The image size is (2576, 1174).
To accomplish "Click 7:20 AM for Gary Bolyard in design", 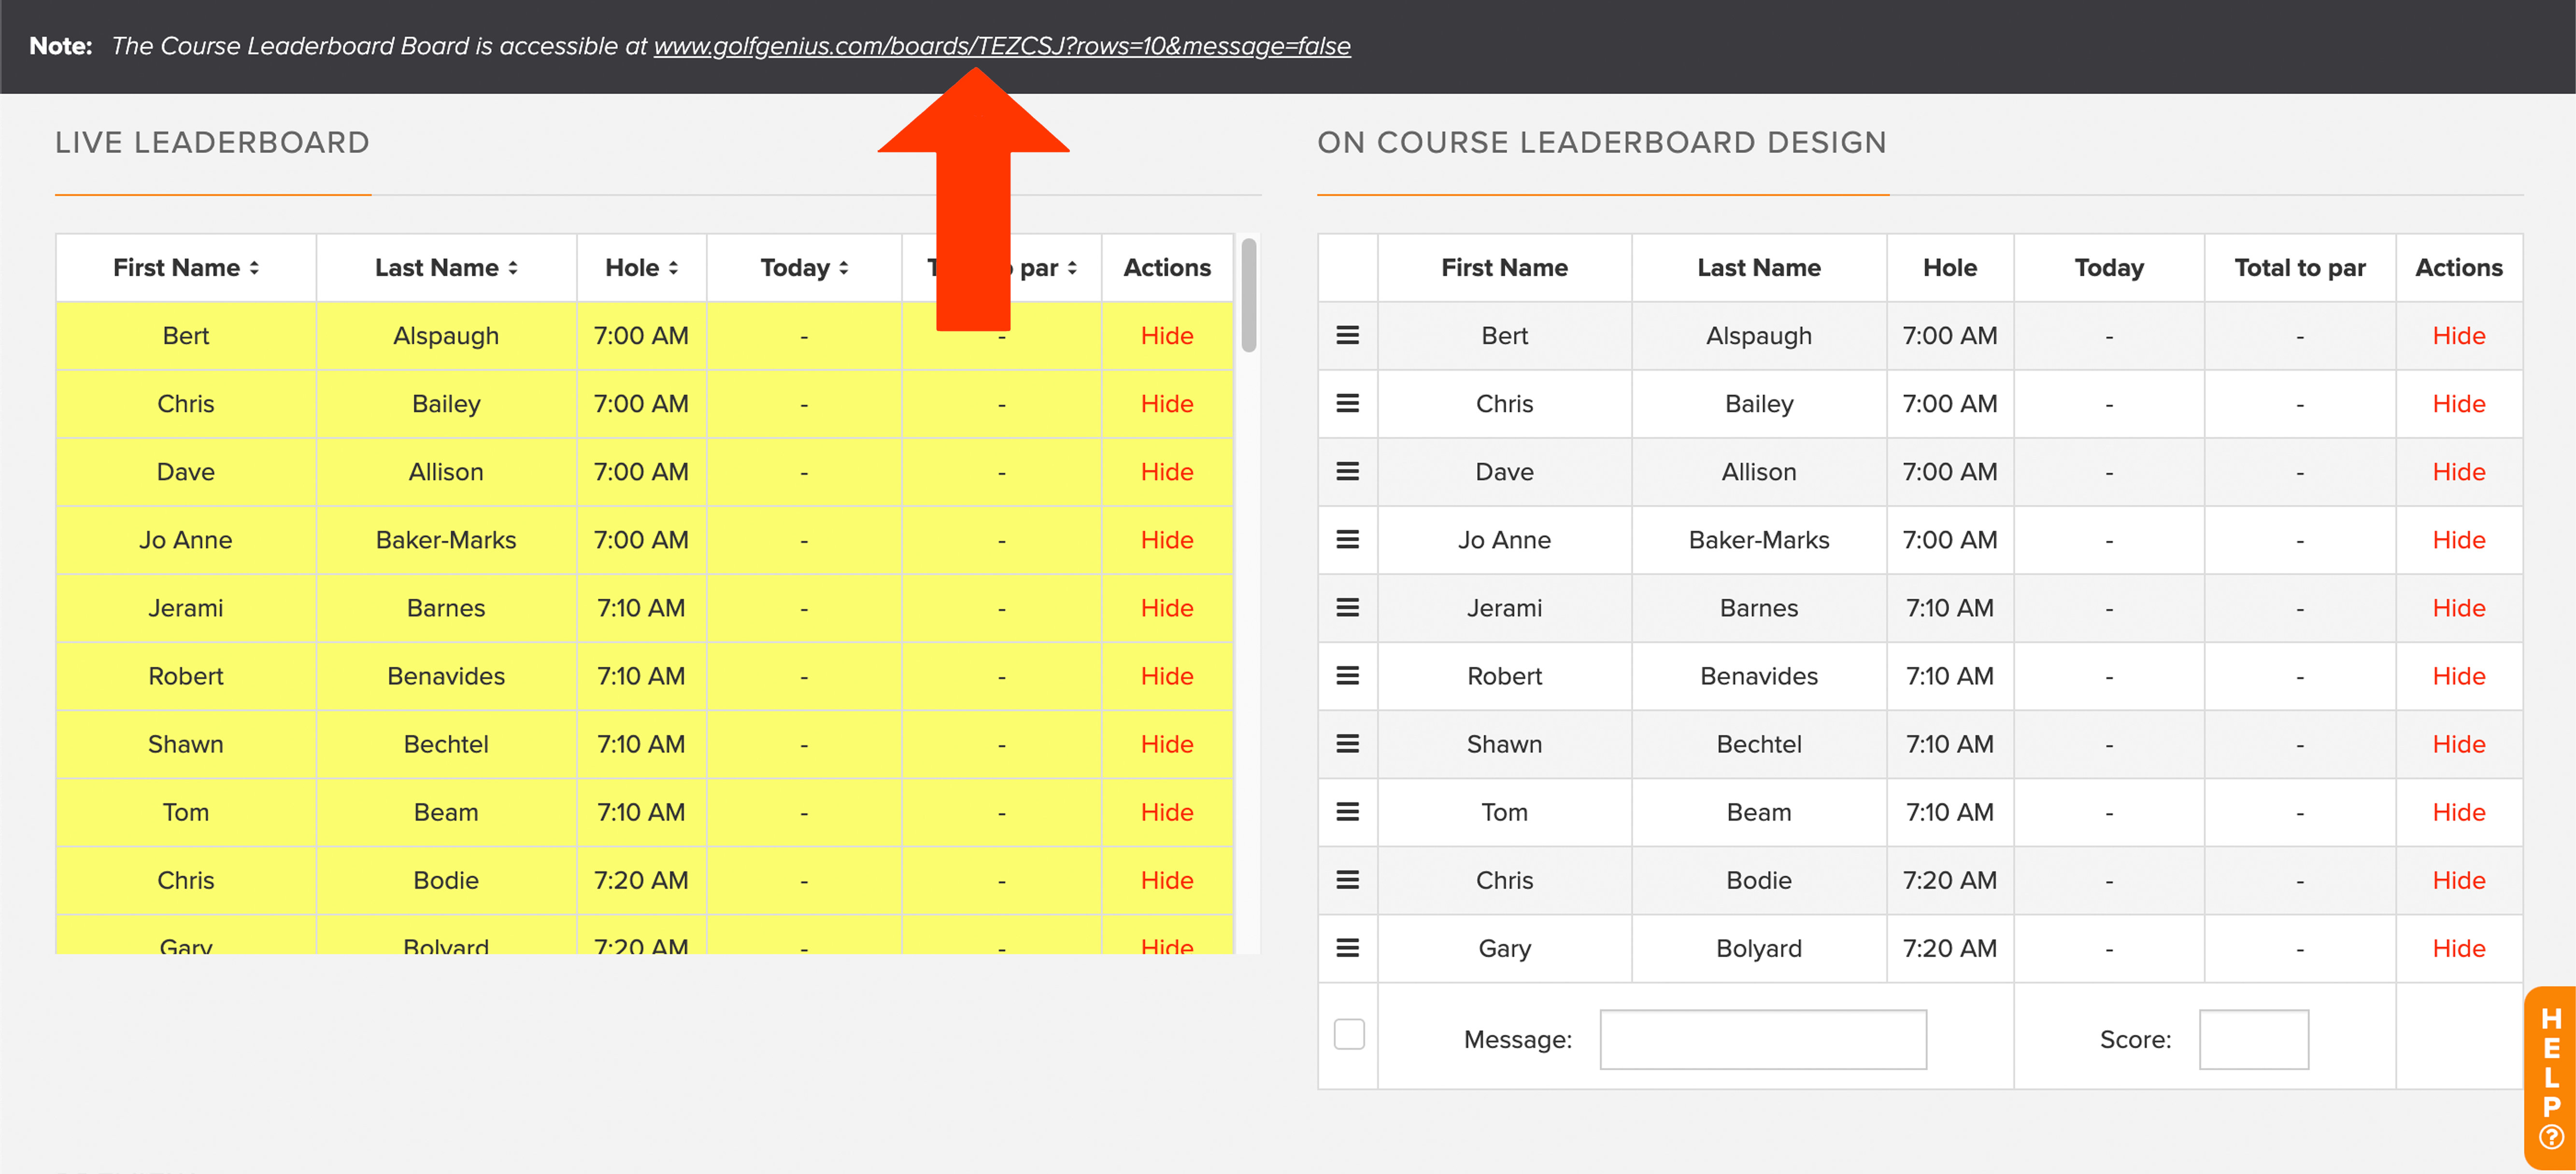I will click(x=1950, y=947).
